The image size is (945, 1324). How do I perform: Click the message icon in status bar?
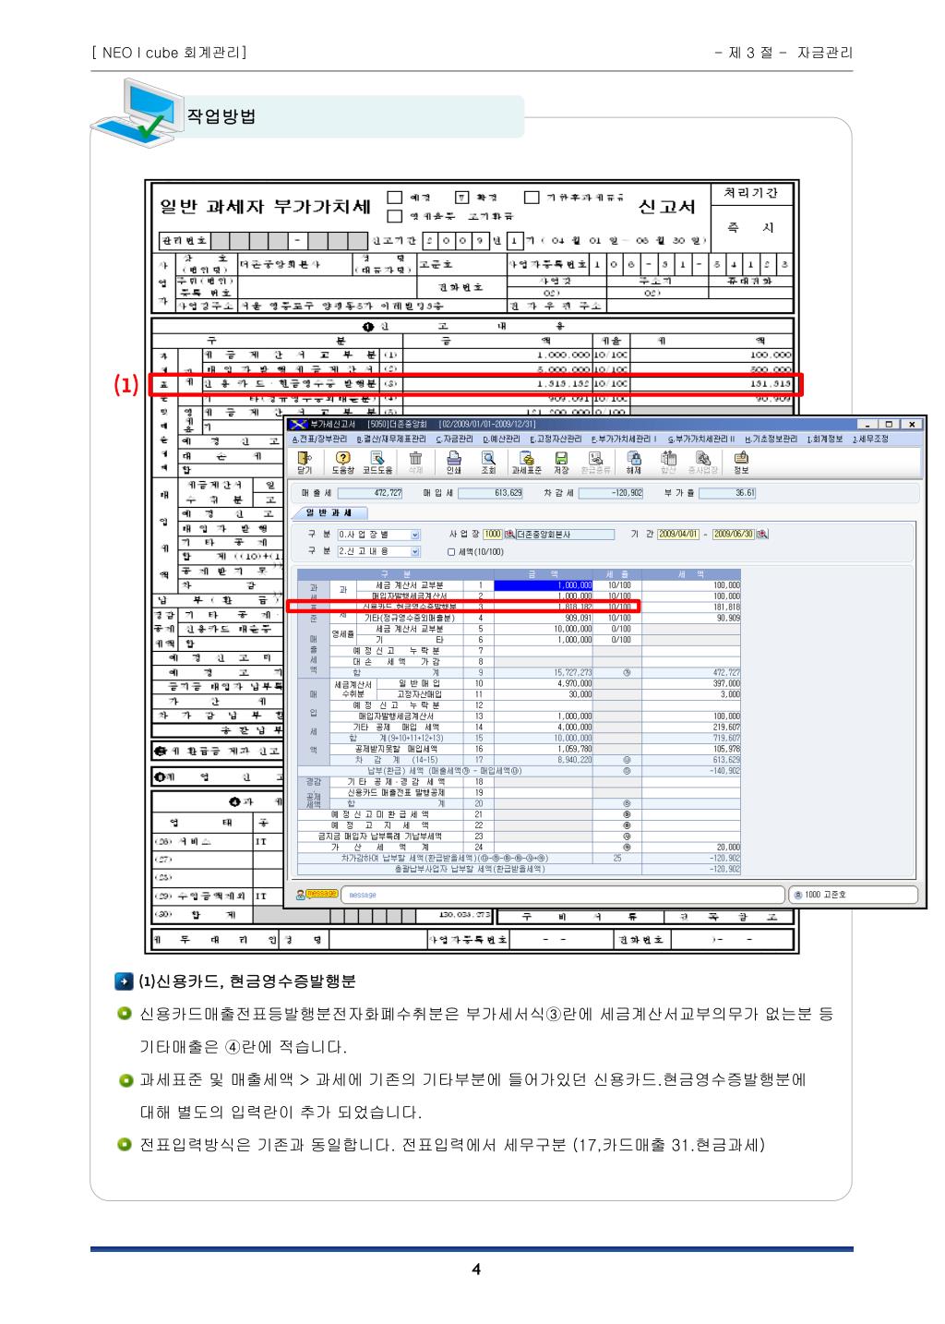pyautogui.click(x=317, y=894)
